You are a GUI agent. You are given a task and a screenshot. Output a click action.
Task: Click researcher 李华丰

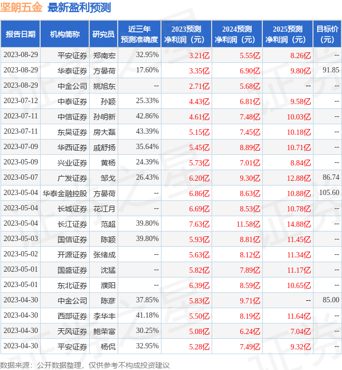pos(104,316)
